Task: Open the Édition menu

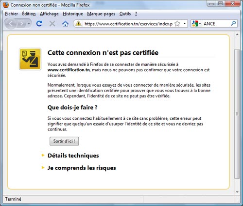Action: pos(29,14)
